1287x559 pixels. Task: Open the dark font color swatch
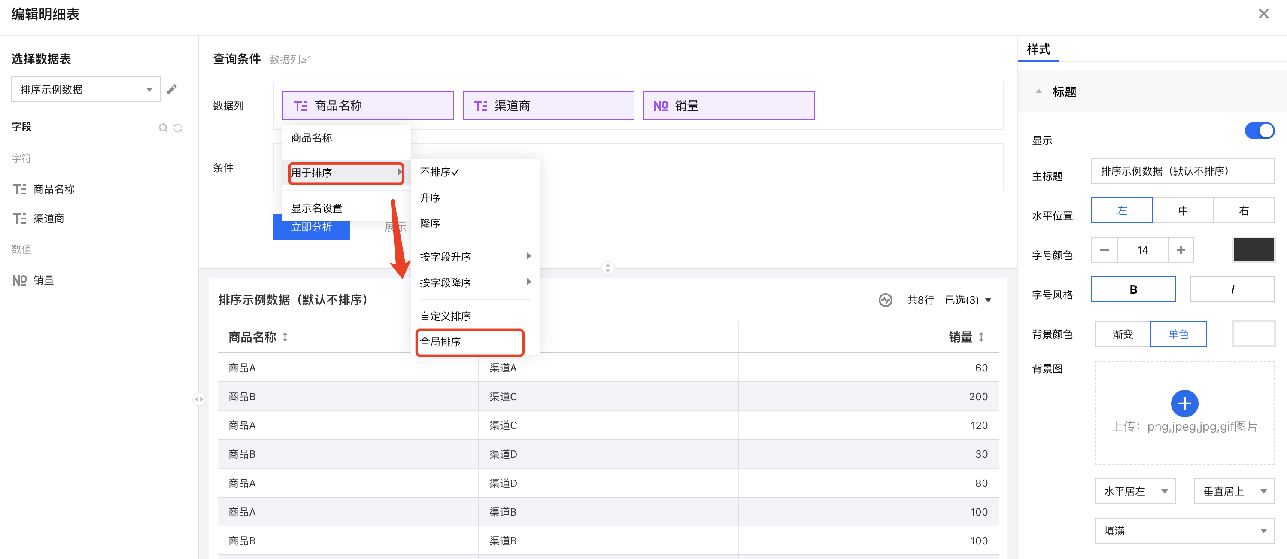point(1253,250)
